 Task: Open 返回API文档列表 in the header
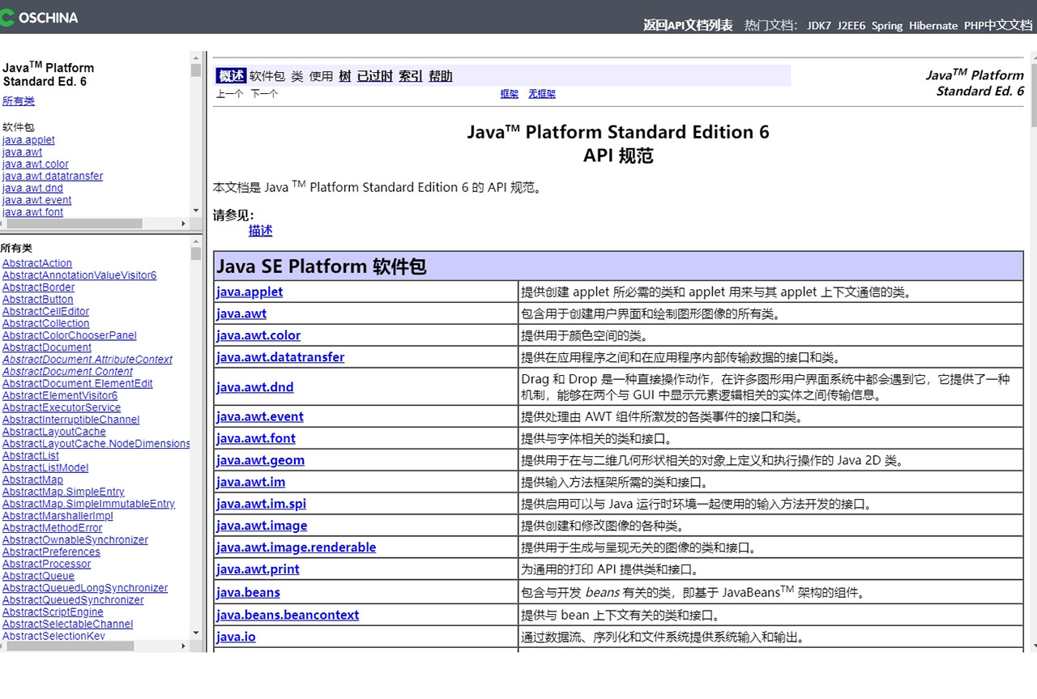pyautogui.click(x=687, y=25)
